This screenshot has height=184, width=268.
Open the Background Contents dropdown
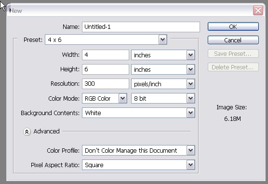[138, 113]
